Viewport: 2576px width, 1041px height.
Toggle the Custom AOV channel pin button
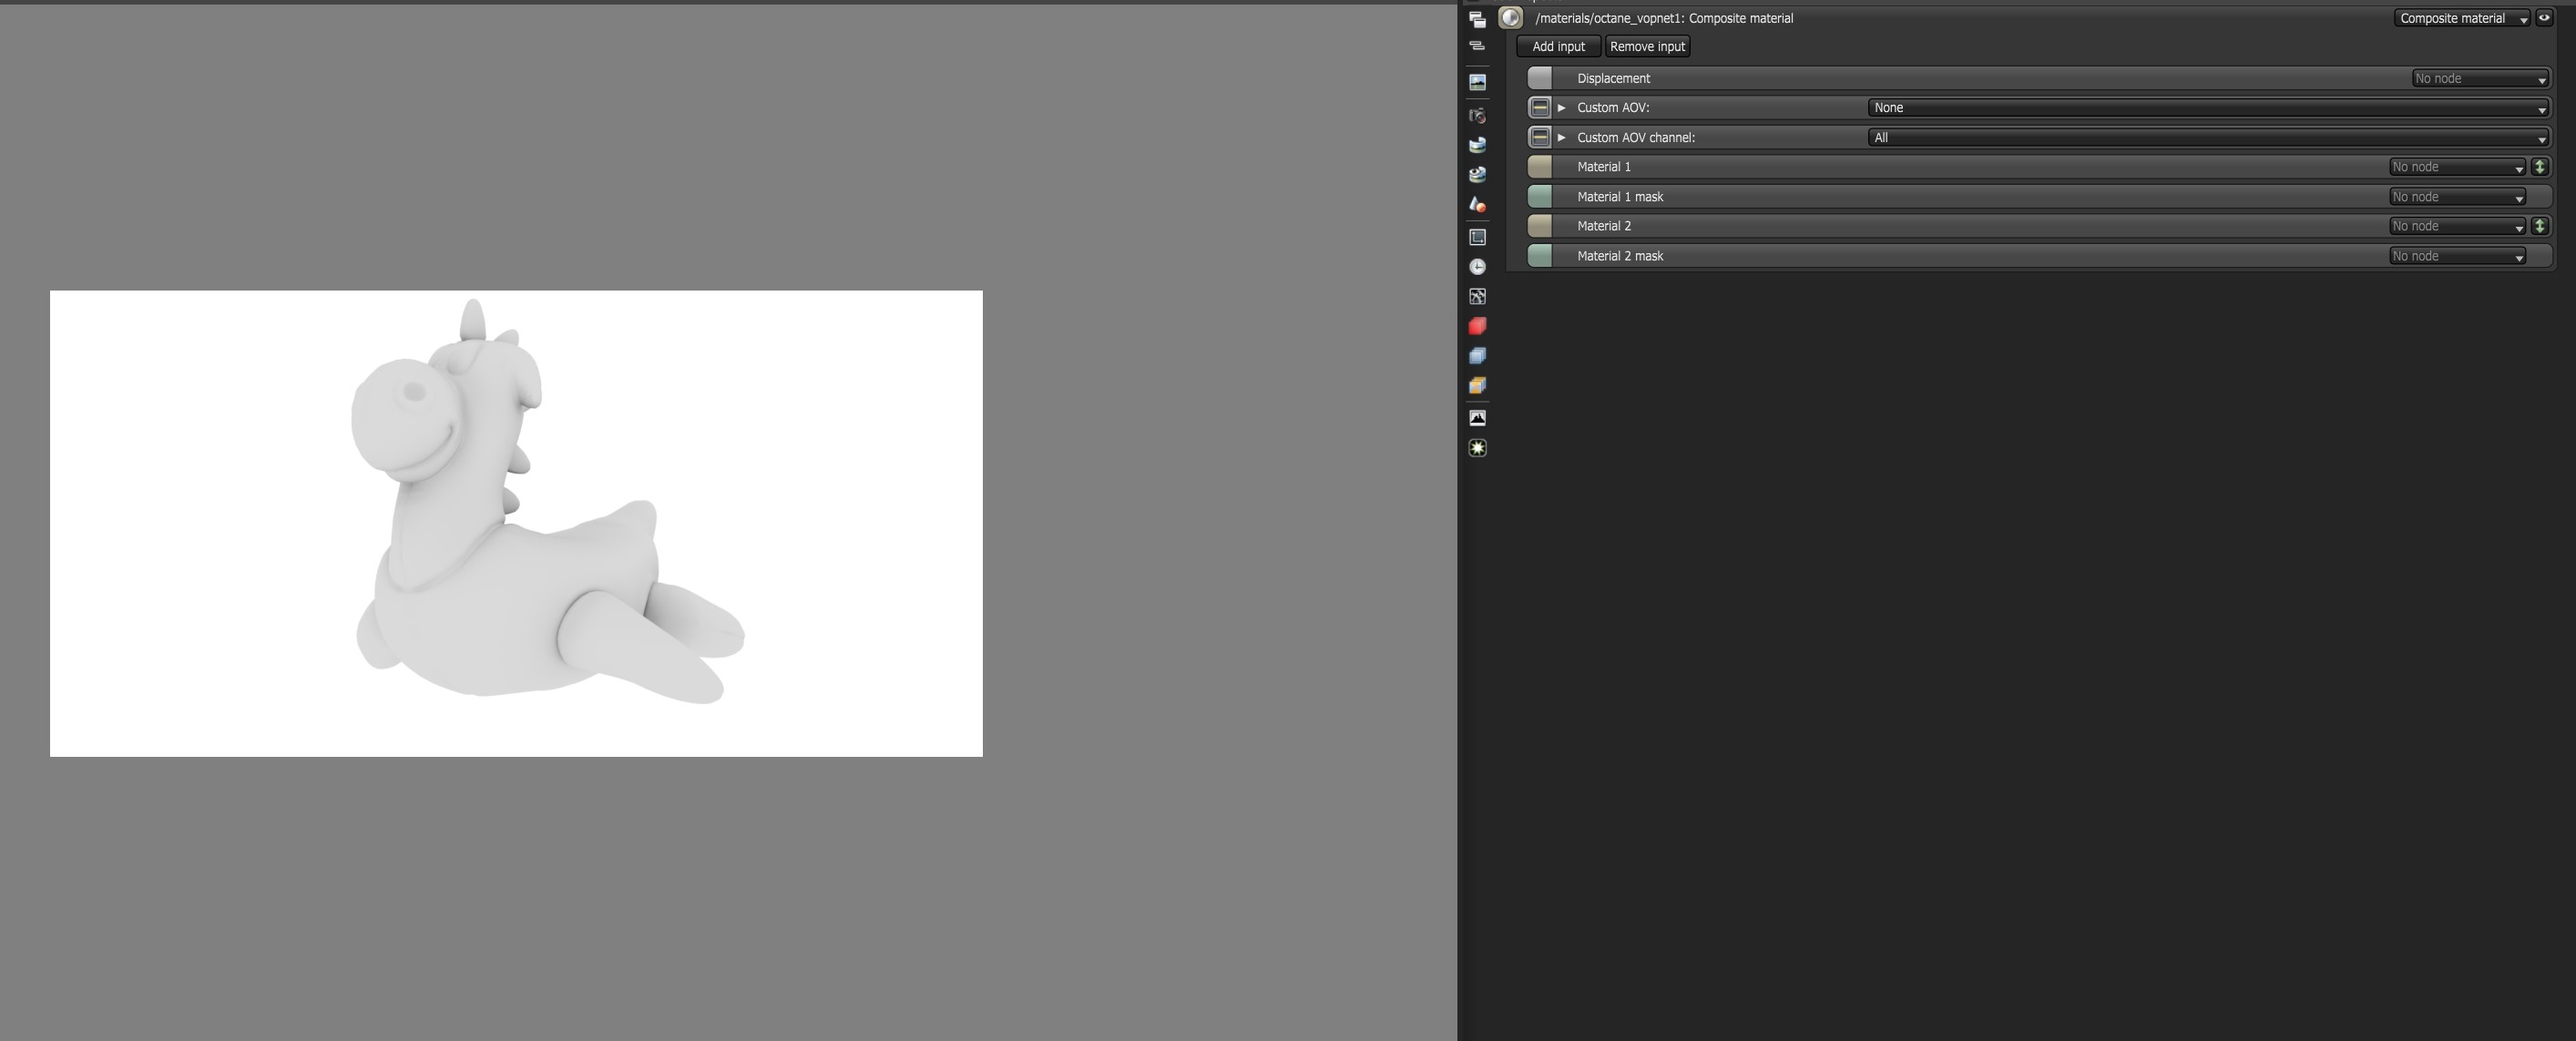[x=1539, y=137]
